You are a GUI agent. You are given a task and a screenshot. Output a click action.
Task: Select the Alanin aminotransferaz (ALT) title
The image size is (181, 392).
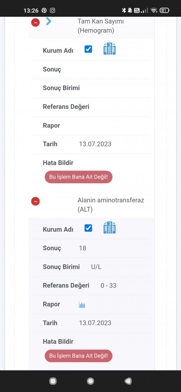tap(111, 205)
